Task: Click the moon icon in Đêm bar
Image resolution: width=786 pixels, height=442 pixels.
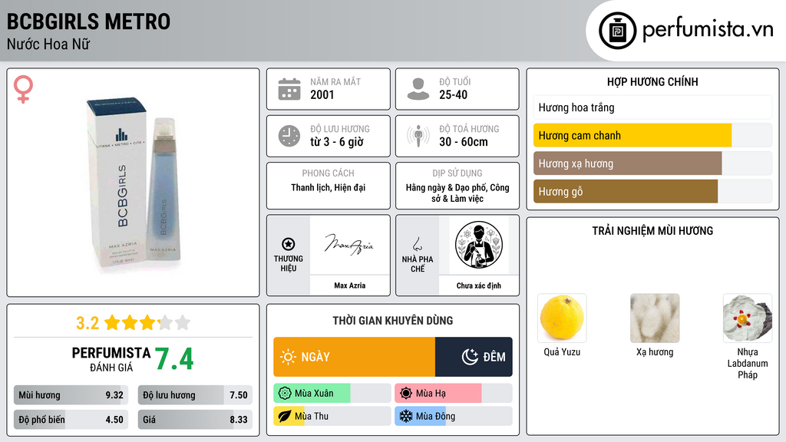Action: (470, 357)
